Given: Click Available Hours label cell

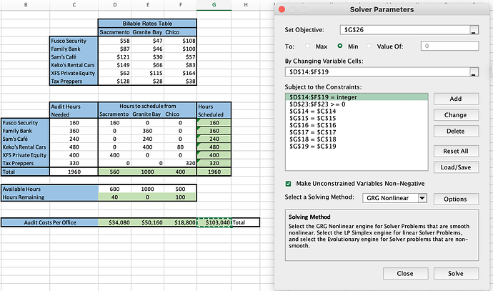Looking at the screenshot, I should 50,189.
